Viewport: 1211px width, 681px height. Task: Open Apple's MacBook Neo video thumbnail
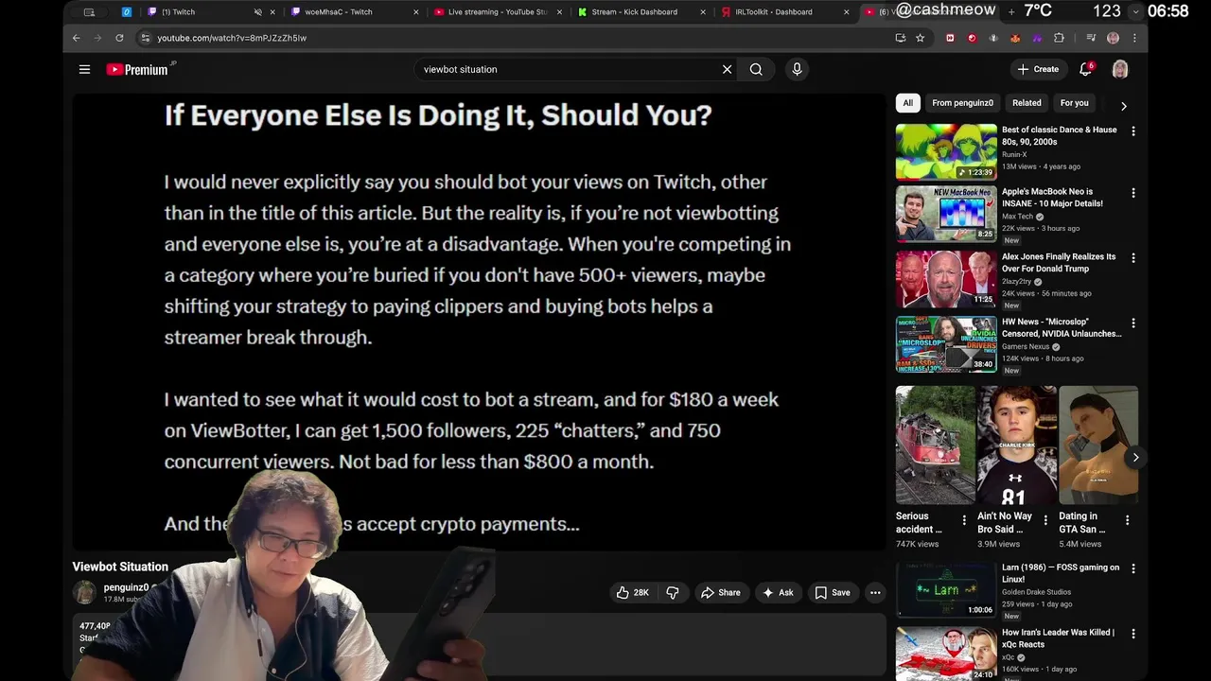[x=946, y=214]
